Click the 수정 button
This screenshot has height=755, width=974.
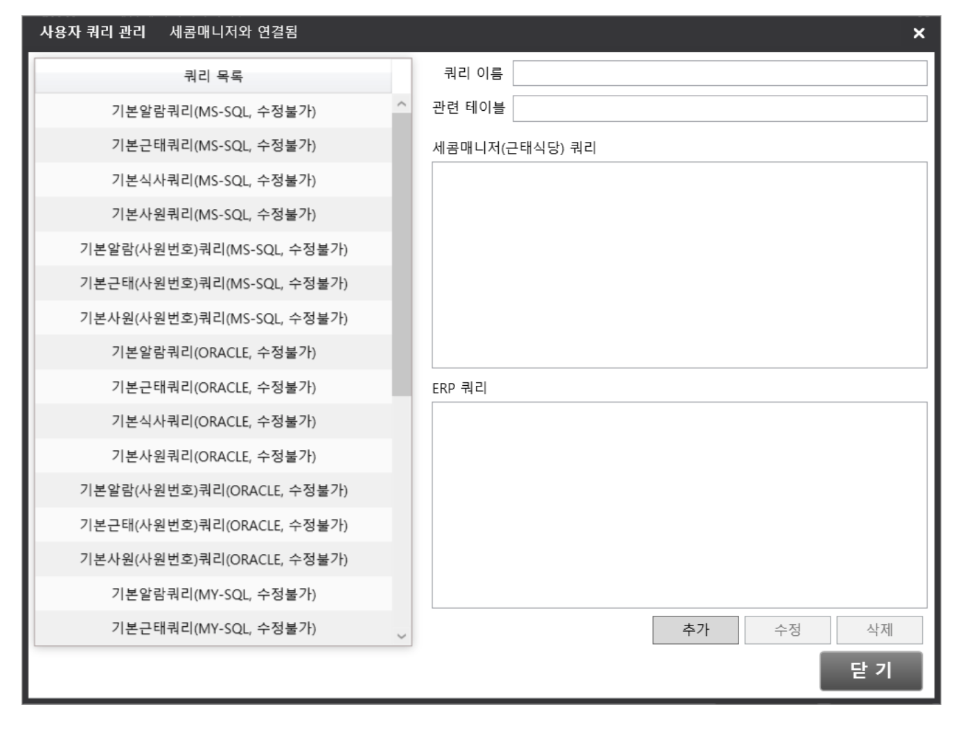coord(787,630)
